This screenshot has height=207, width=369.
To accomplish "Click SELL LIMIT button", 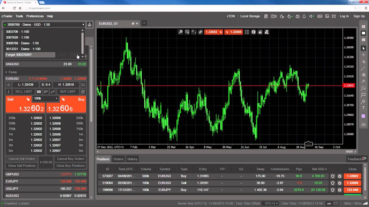I will coord(24,92).
